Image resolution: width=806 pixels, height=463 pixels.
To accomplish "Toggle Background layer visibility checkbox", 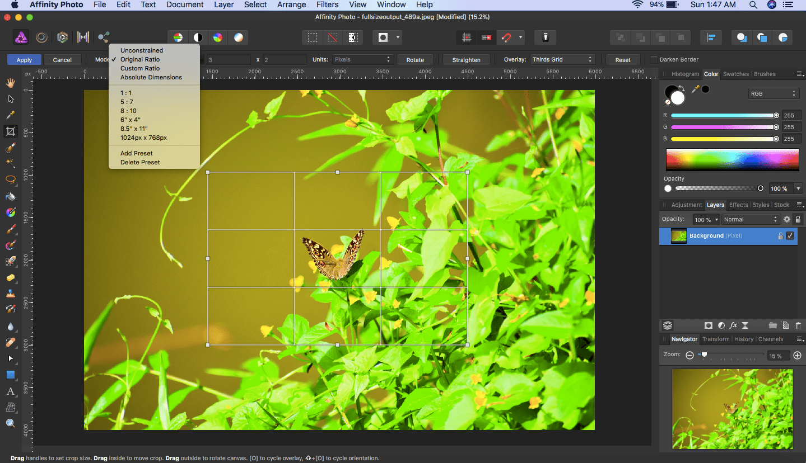I will pos(790,236).
